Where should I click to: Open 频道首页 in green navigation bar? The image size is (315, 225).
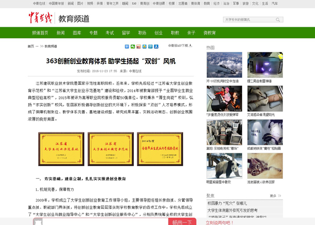click(40, 33)
